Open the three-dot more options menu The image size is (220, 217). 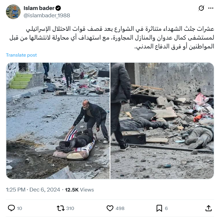211,8
